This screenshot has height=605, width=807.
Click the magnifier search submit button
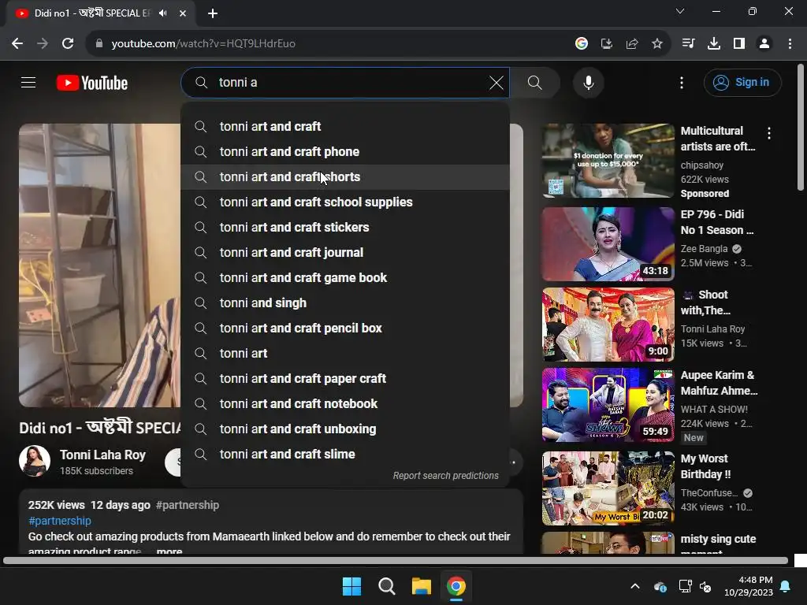pyautogui.click(x=535, y=82)
